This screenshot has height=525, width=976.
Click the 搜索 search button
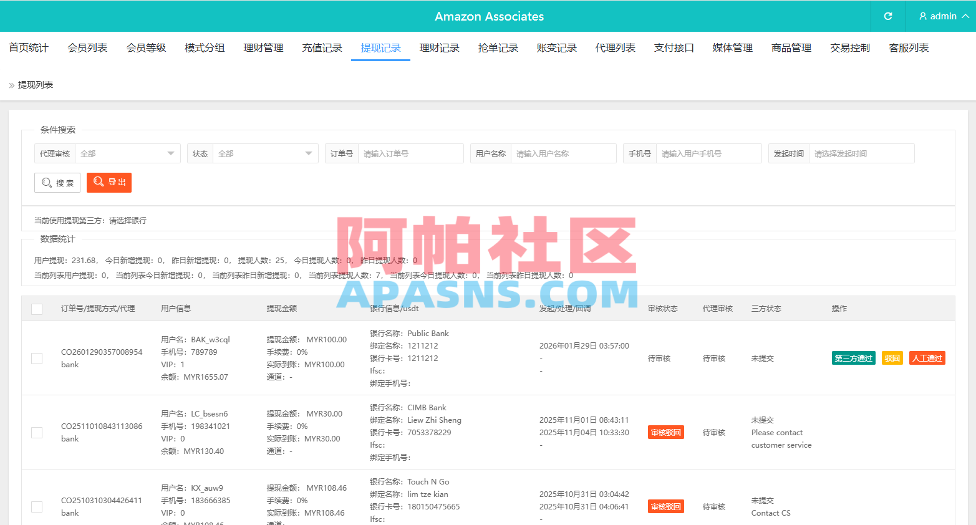[x=57, y=183]
